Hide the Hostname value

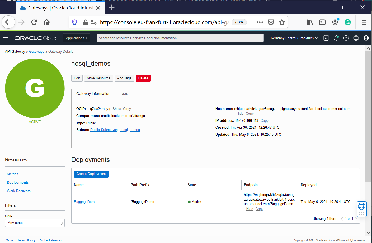(x=240, y=113)
